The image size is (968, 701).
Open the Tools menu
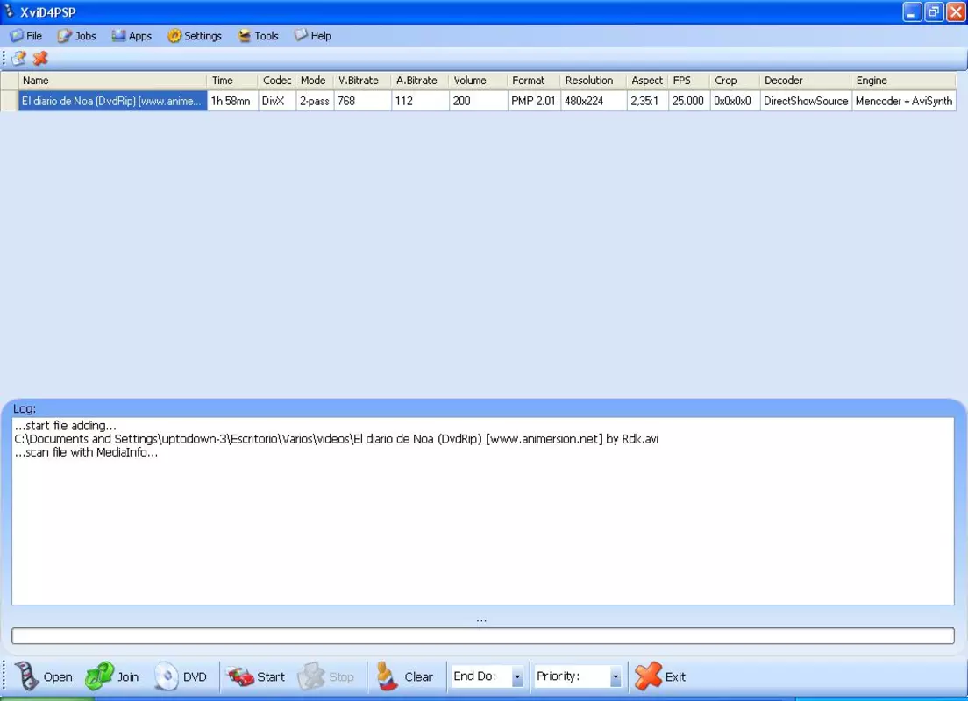click(x=259, y=36)
